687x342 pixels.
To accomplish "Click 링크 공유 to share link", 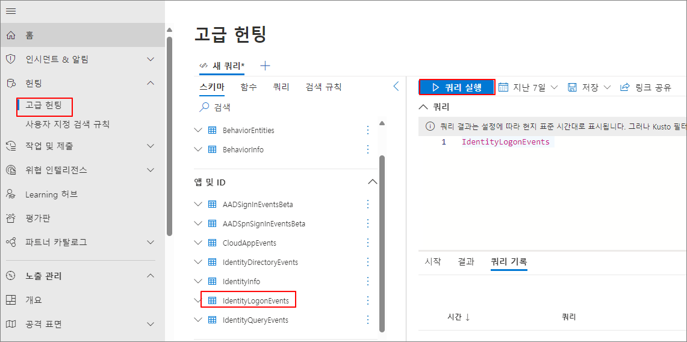I will coord(645,87).
